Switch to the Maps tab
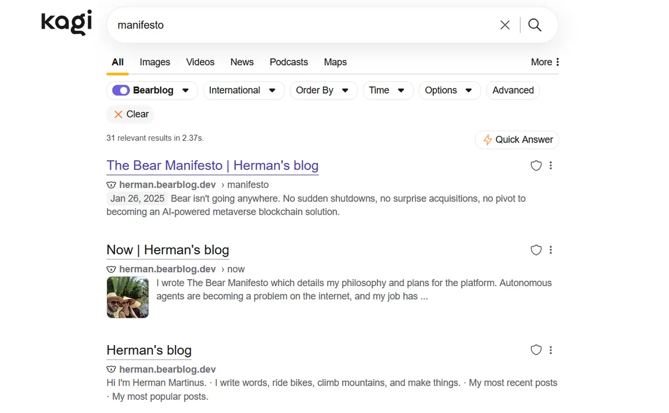Image resolution: width=669 pixels, height=413 pixels. click(x=335, y=62)
